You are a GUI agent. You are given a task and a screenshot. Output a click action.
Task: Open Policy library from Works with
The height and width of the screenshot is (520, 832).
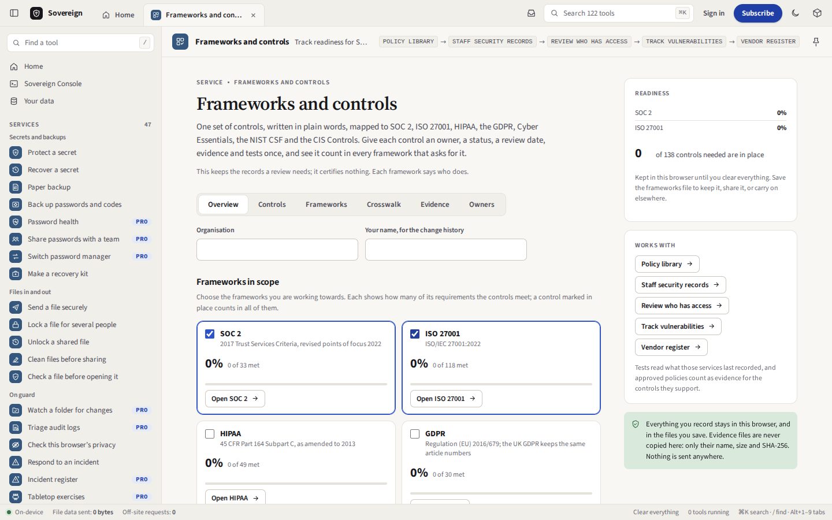coord(667,264)
